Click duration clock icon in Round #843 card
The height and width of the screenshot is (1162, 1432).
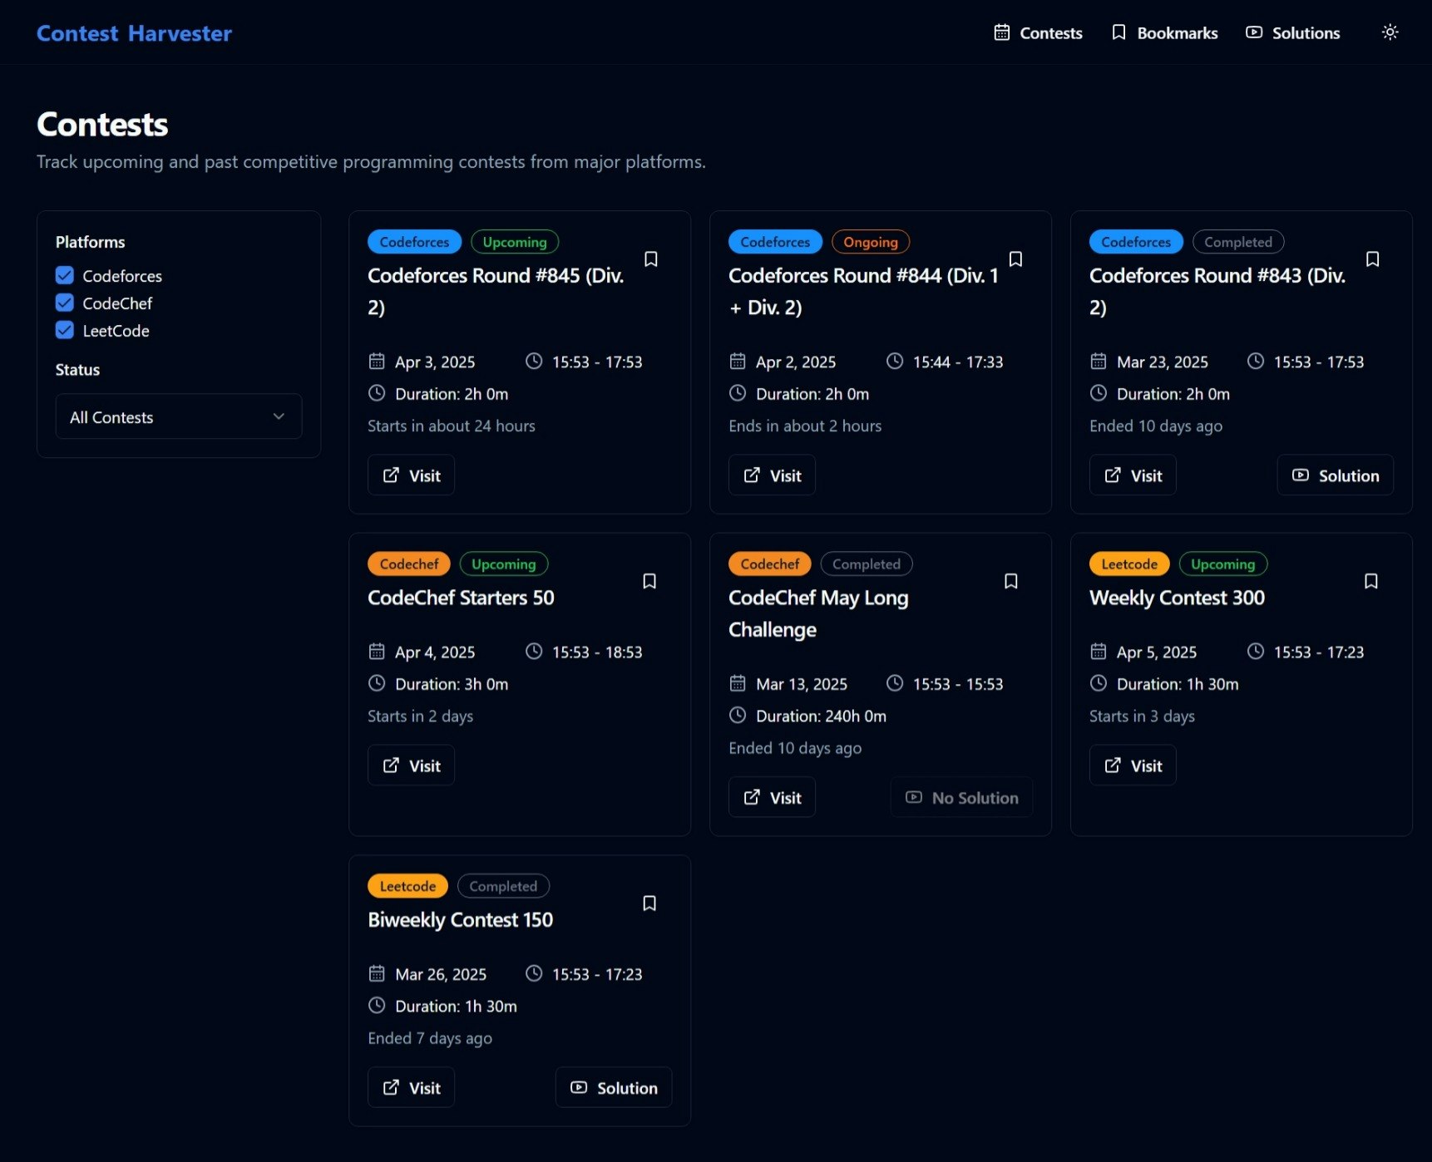click(x=1099, y=393)
